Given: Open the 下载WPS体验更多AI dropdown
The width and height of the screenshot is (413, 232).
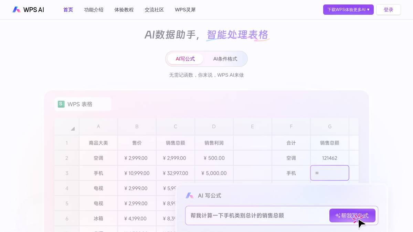Looking at the screenshot, I should point(348,10).
